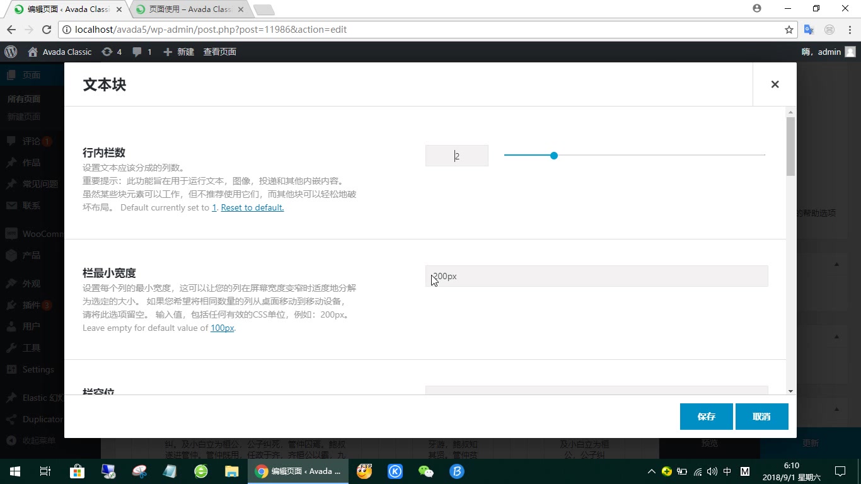Click the 栏最小宽度 input field
Image resolution: width=861 pixels, height=484 pixels.
[596, 276]
